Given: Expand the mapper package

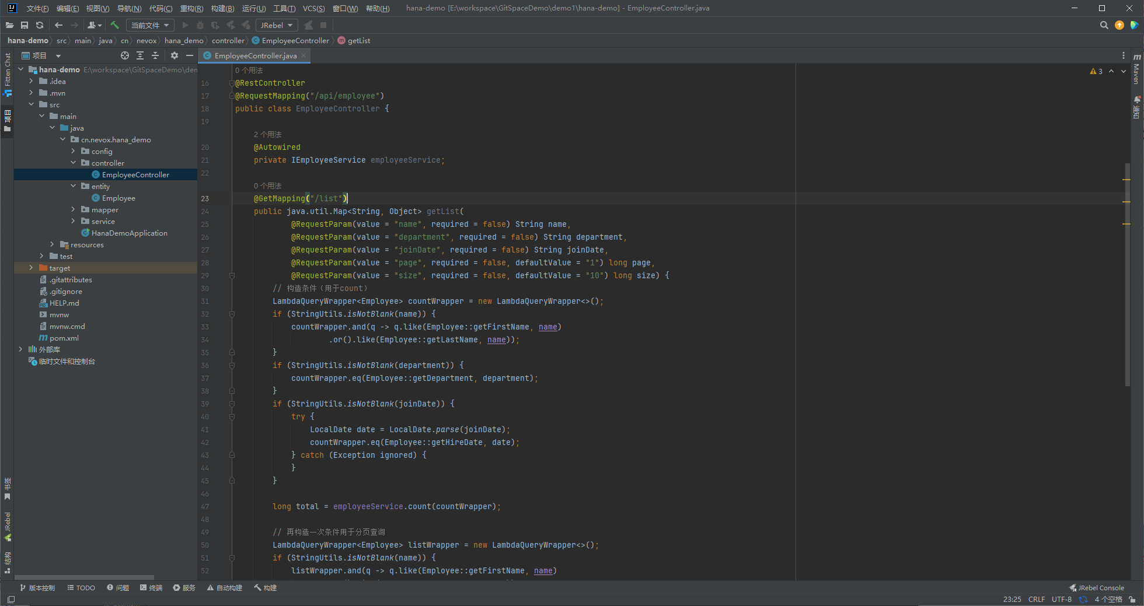Looking at the screenshot, I should pyautogui.click(x=73, y=209).
